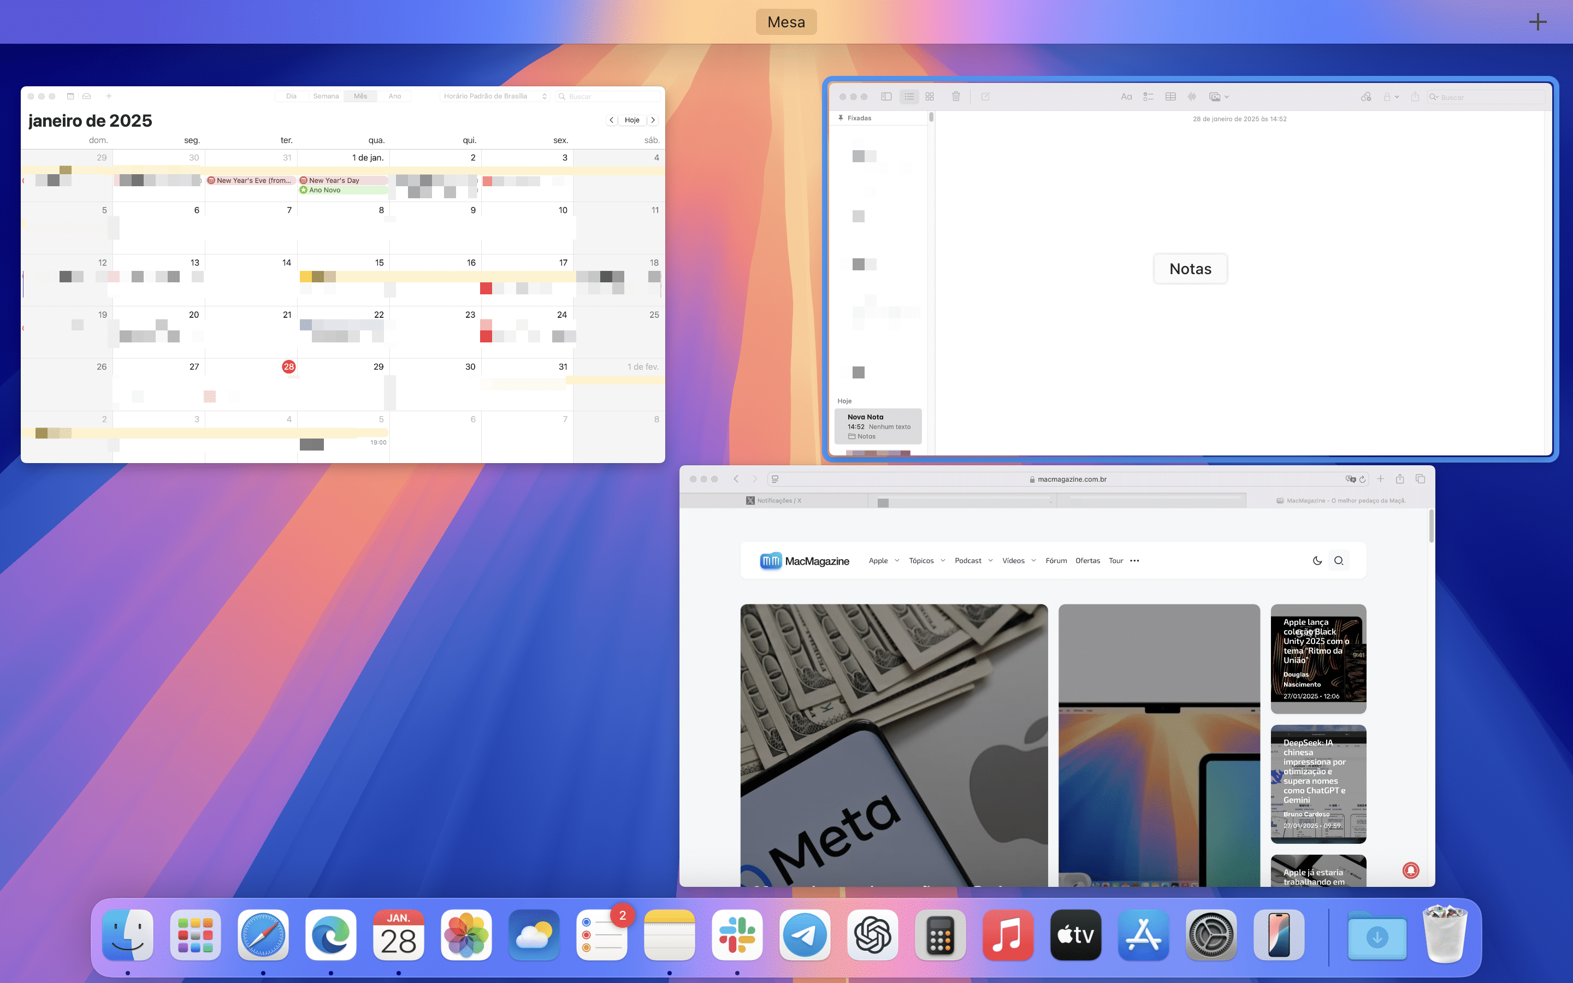The height and width of the screenshot is (983, 1573).
Task: Open the Ano Novo holiday event
Action: [x=343, y=191]
